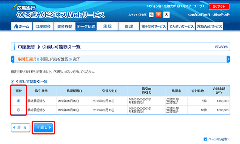Click home icon in ホーム tab
Image resolution: width=240 pixels, height=144 pixels.
16,26
